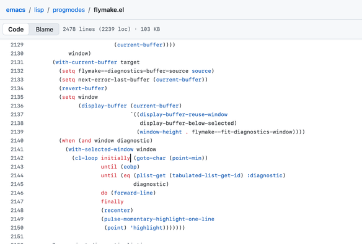Click the plist-get symbol
362x244 pixels.
click(x=151, y=175)
